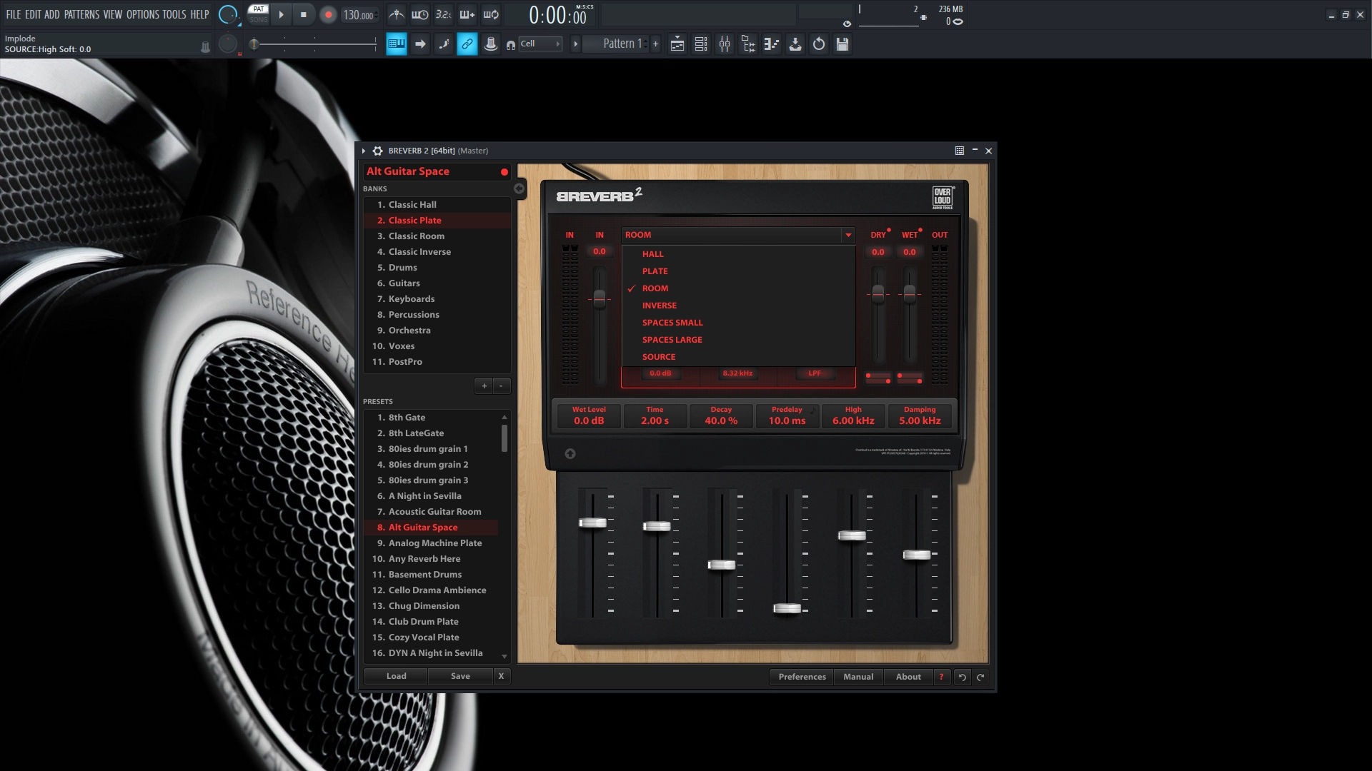The height and width of the screenshot is (771, 1372).
Task: Click the play button in transport
Action: 282,14
